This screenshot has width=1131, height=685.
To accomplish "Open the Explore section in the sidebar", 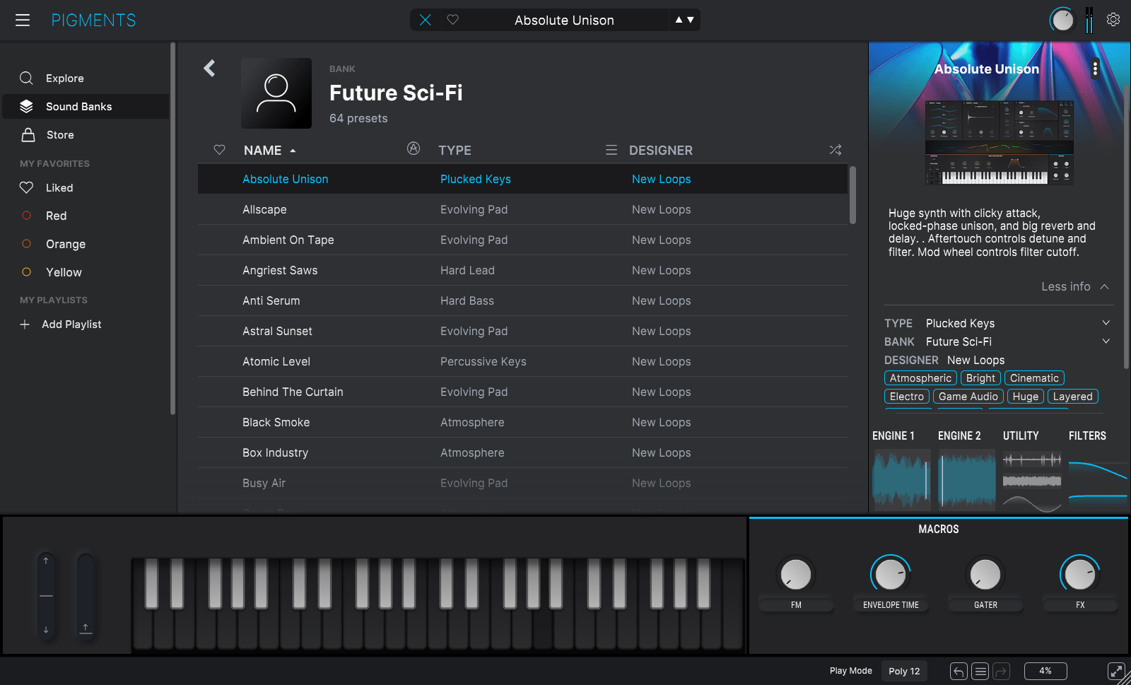I will [x=66, y=78].
